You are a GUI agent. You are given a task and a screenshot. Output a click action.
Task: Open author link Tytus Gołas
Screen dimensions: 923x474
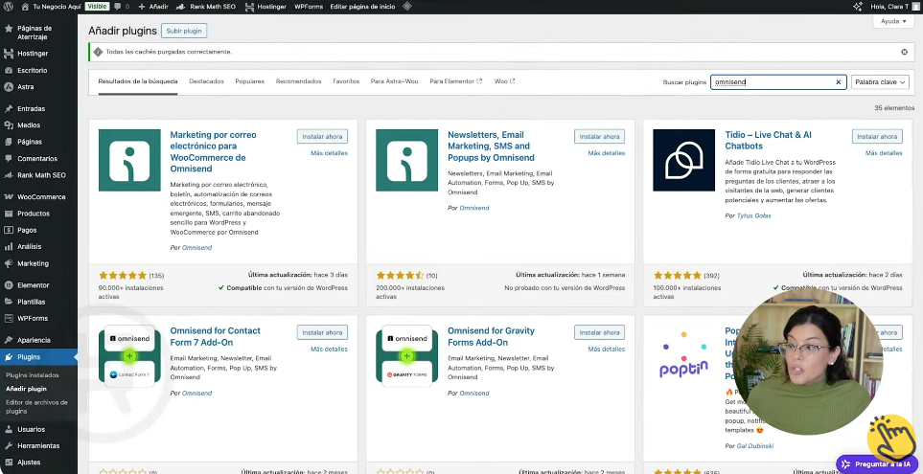tap(753, 215)
